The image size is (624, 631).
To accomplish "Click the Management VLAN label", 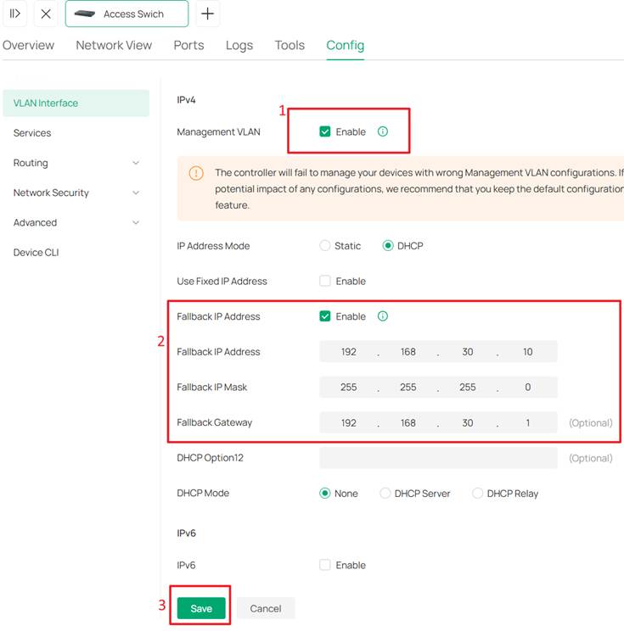I will click(218, 132).
